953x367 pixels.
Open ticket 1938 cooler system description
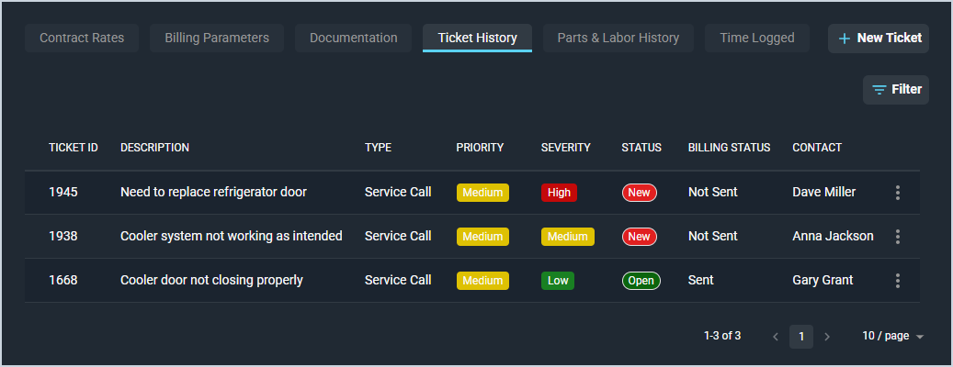tap(231, 237)
